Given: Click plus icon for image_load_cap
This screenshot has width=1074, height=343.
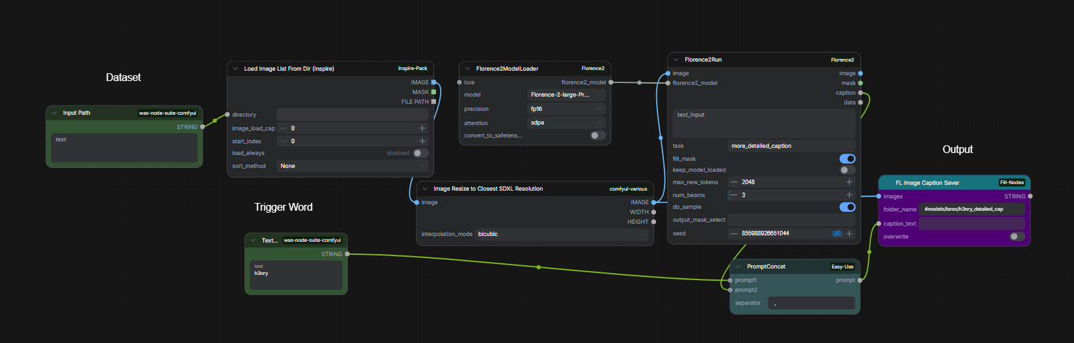Looking at the screenshot, I should point(422,128).
